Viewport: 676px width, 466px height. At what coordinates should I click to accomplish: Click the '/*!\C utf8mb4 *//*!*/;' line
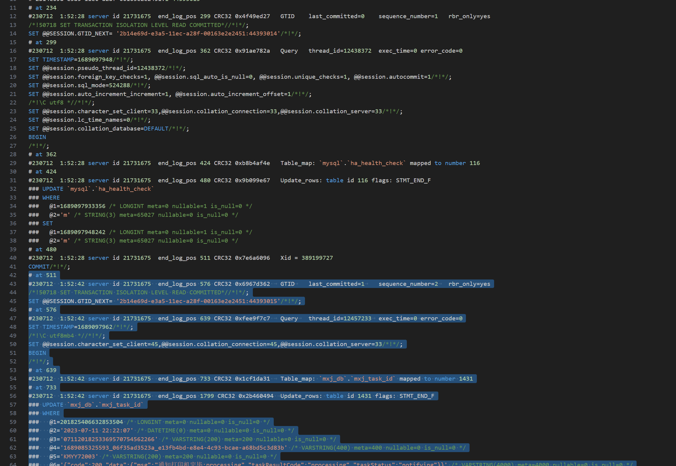pyautogui.click(x=67, y=336)
